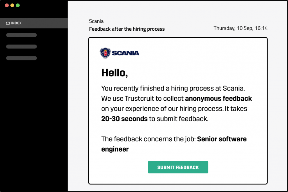Click the date Thursday, 10 Sep, 16:14
This screenshot has width=288, height=192.
pos(240,28)
